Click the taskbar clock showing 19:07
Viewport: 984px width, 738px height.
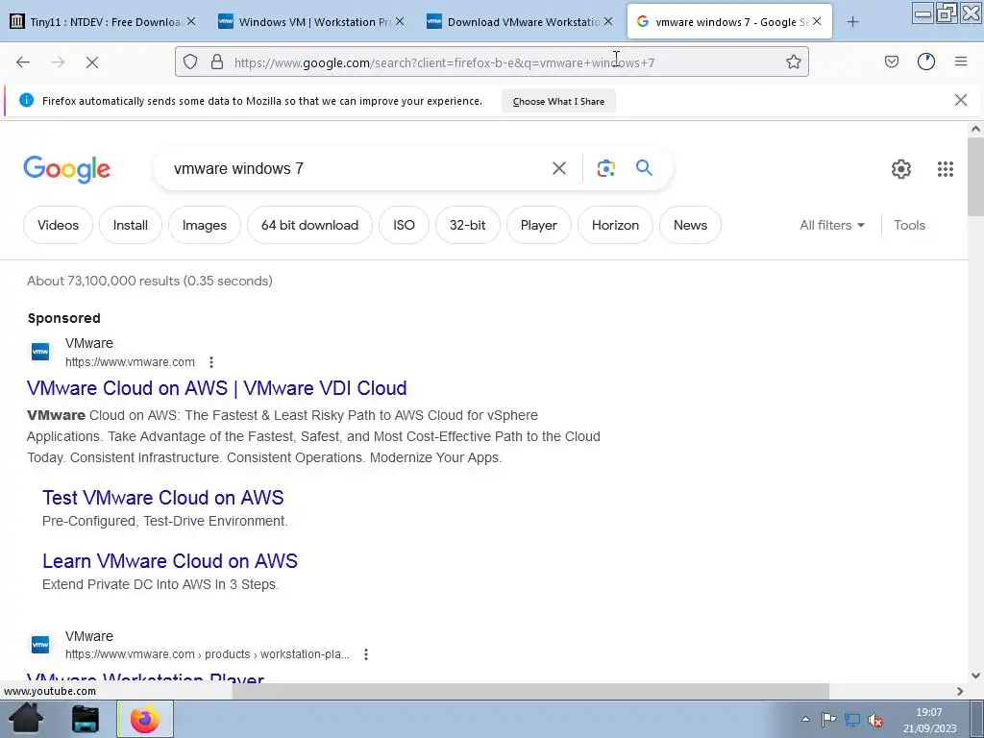tap(929, 721)
